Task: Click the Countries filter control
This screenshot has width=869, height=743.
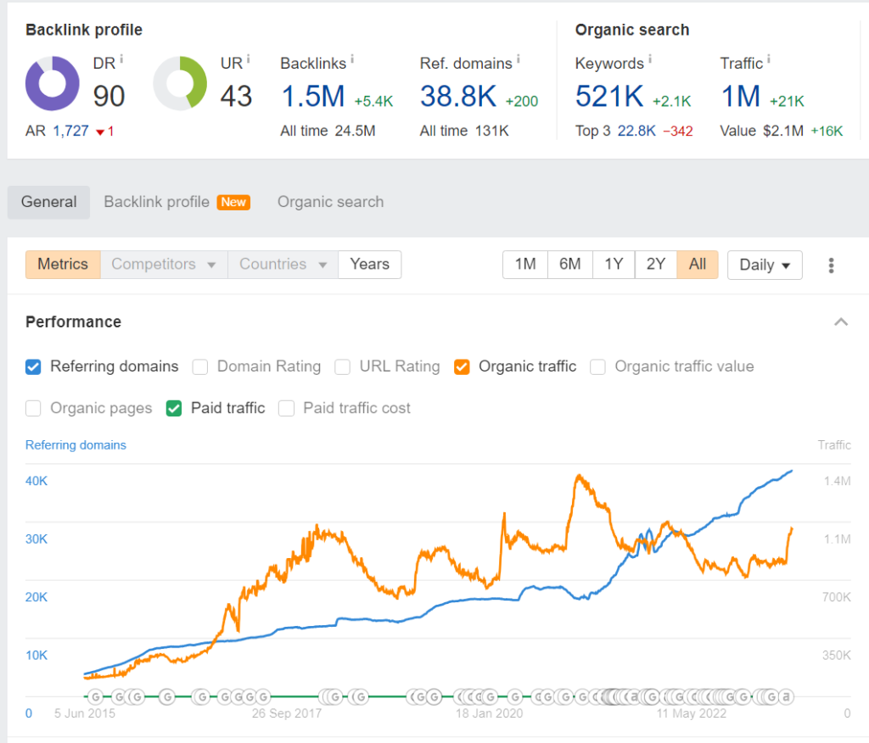Action: pyautogui.click(x=282, y=264)
